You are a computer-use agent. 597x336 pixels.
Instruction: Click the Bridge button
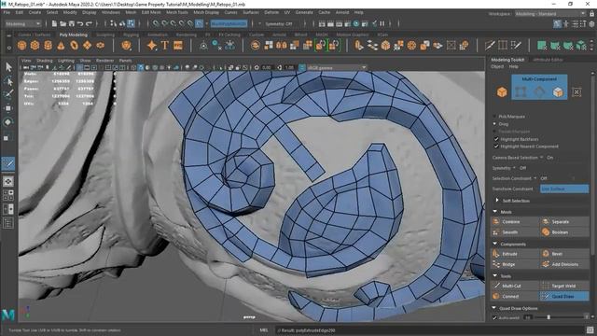coord(515,264)
